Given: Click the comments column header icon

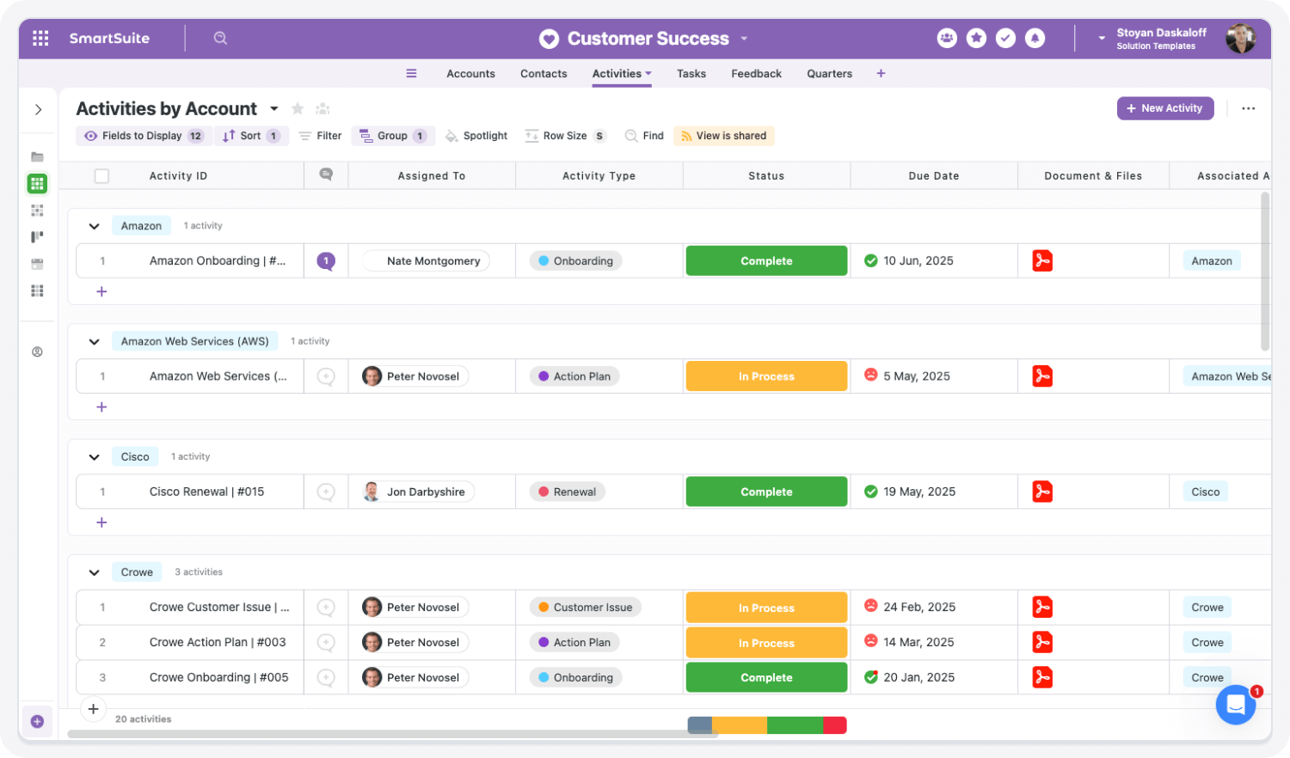Looking at the screenshot, I should pyautogui.click(x=326, y=174).
